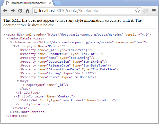Click the closing </Schema> tag

pos(21,108)
